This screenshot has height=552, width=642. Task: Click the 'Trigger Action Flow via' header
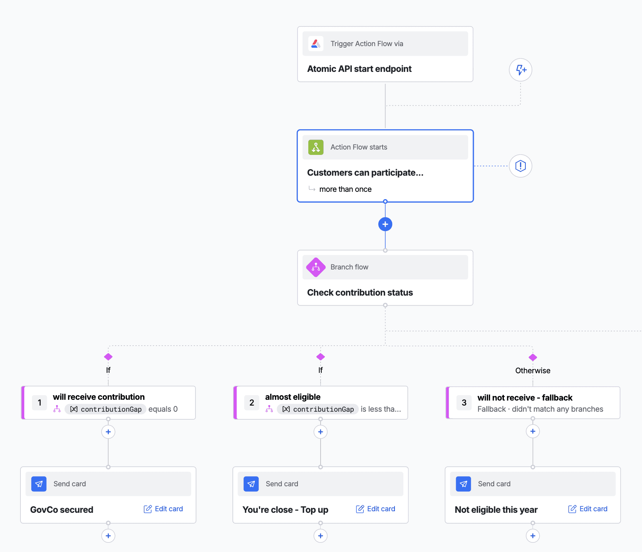coord(385,44)
